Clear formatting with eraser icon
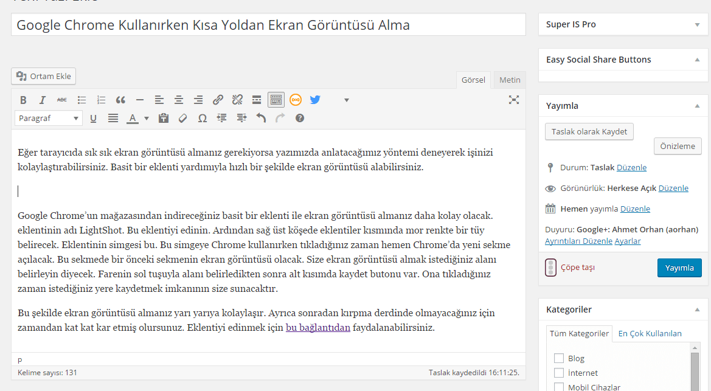The width and height of the screenshot is (711, 391). 182,119
